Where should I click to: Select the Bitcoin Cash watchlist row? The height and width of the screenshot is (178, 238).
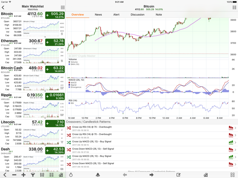[x=33, y=79]
